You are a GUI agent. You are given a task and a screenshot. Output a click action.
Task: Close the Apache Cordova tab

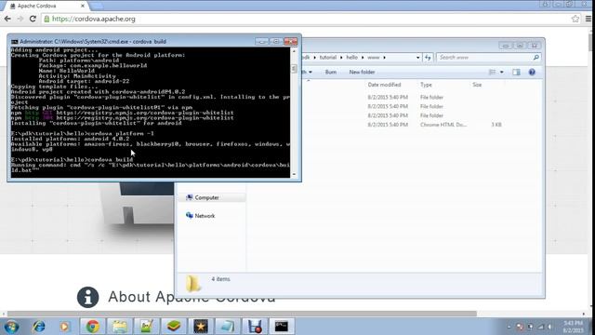point(83,7)
